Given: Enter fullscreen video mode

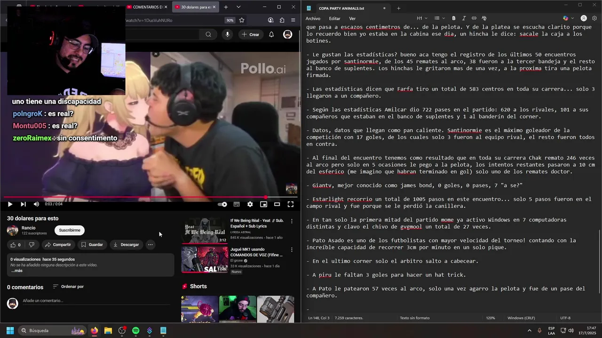Looking at the screenshot, I should (291, 204).
